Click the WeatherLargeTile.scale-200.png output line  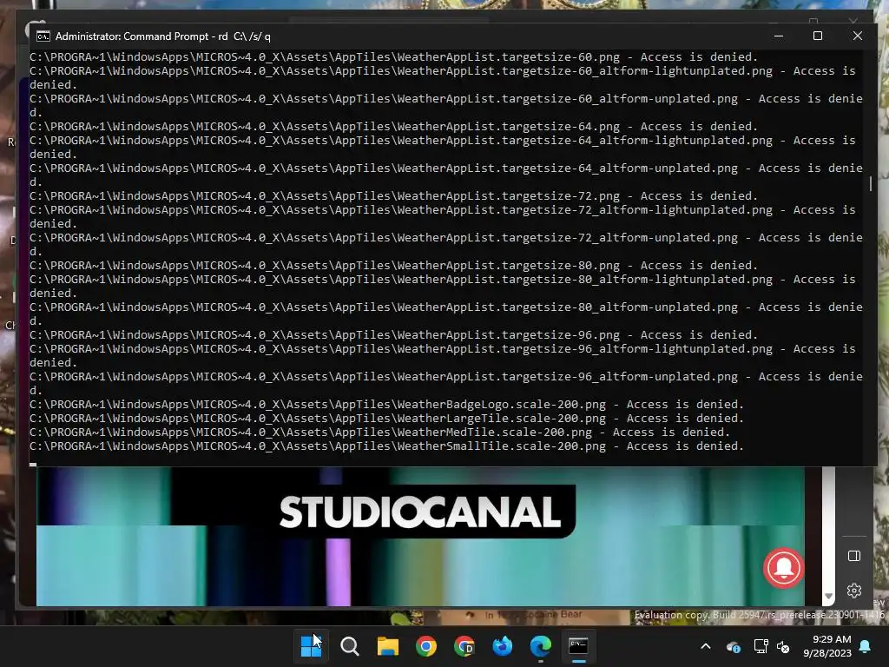pyautogui.click(x=386, y=418)
